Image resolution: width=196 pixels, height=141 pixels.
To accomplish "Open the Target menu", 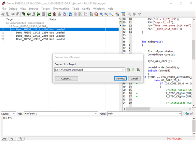I will [x=45, y=9].
